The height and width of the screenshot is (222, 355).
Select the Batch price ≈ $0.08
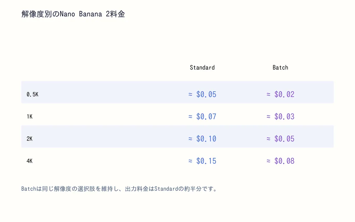point(280,161)
